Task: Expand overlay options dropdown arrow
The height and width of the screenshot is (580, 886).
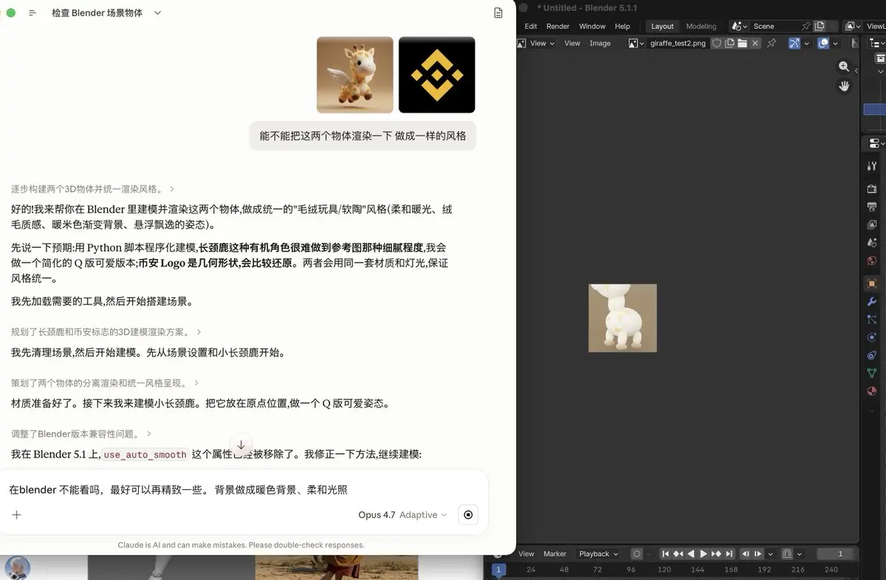Action: (x=835, y=44)
